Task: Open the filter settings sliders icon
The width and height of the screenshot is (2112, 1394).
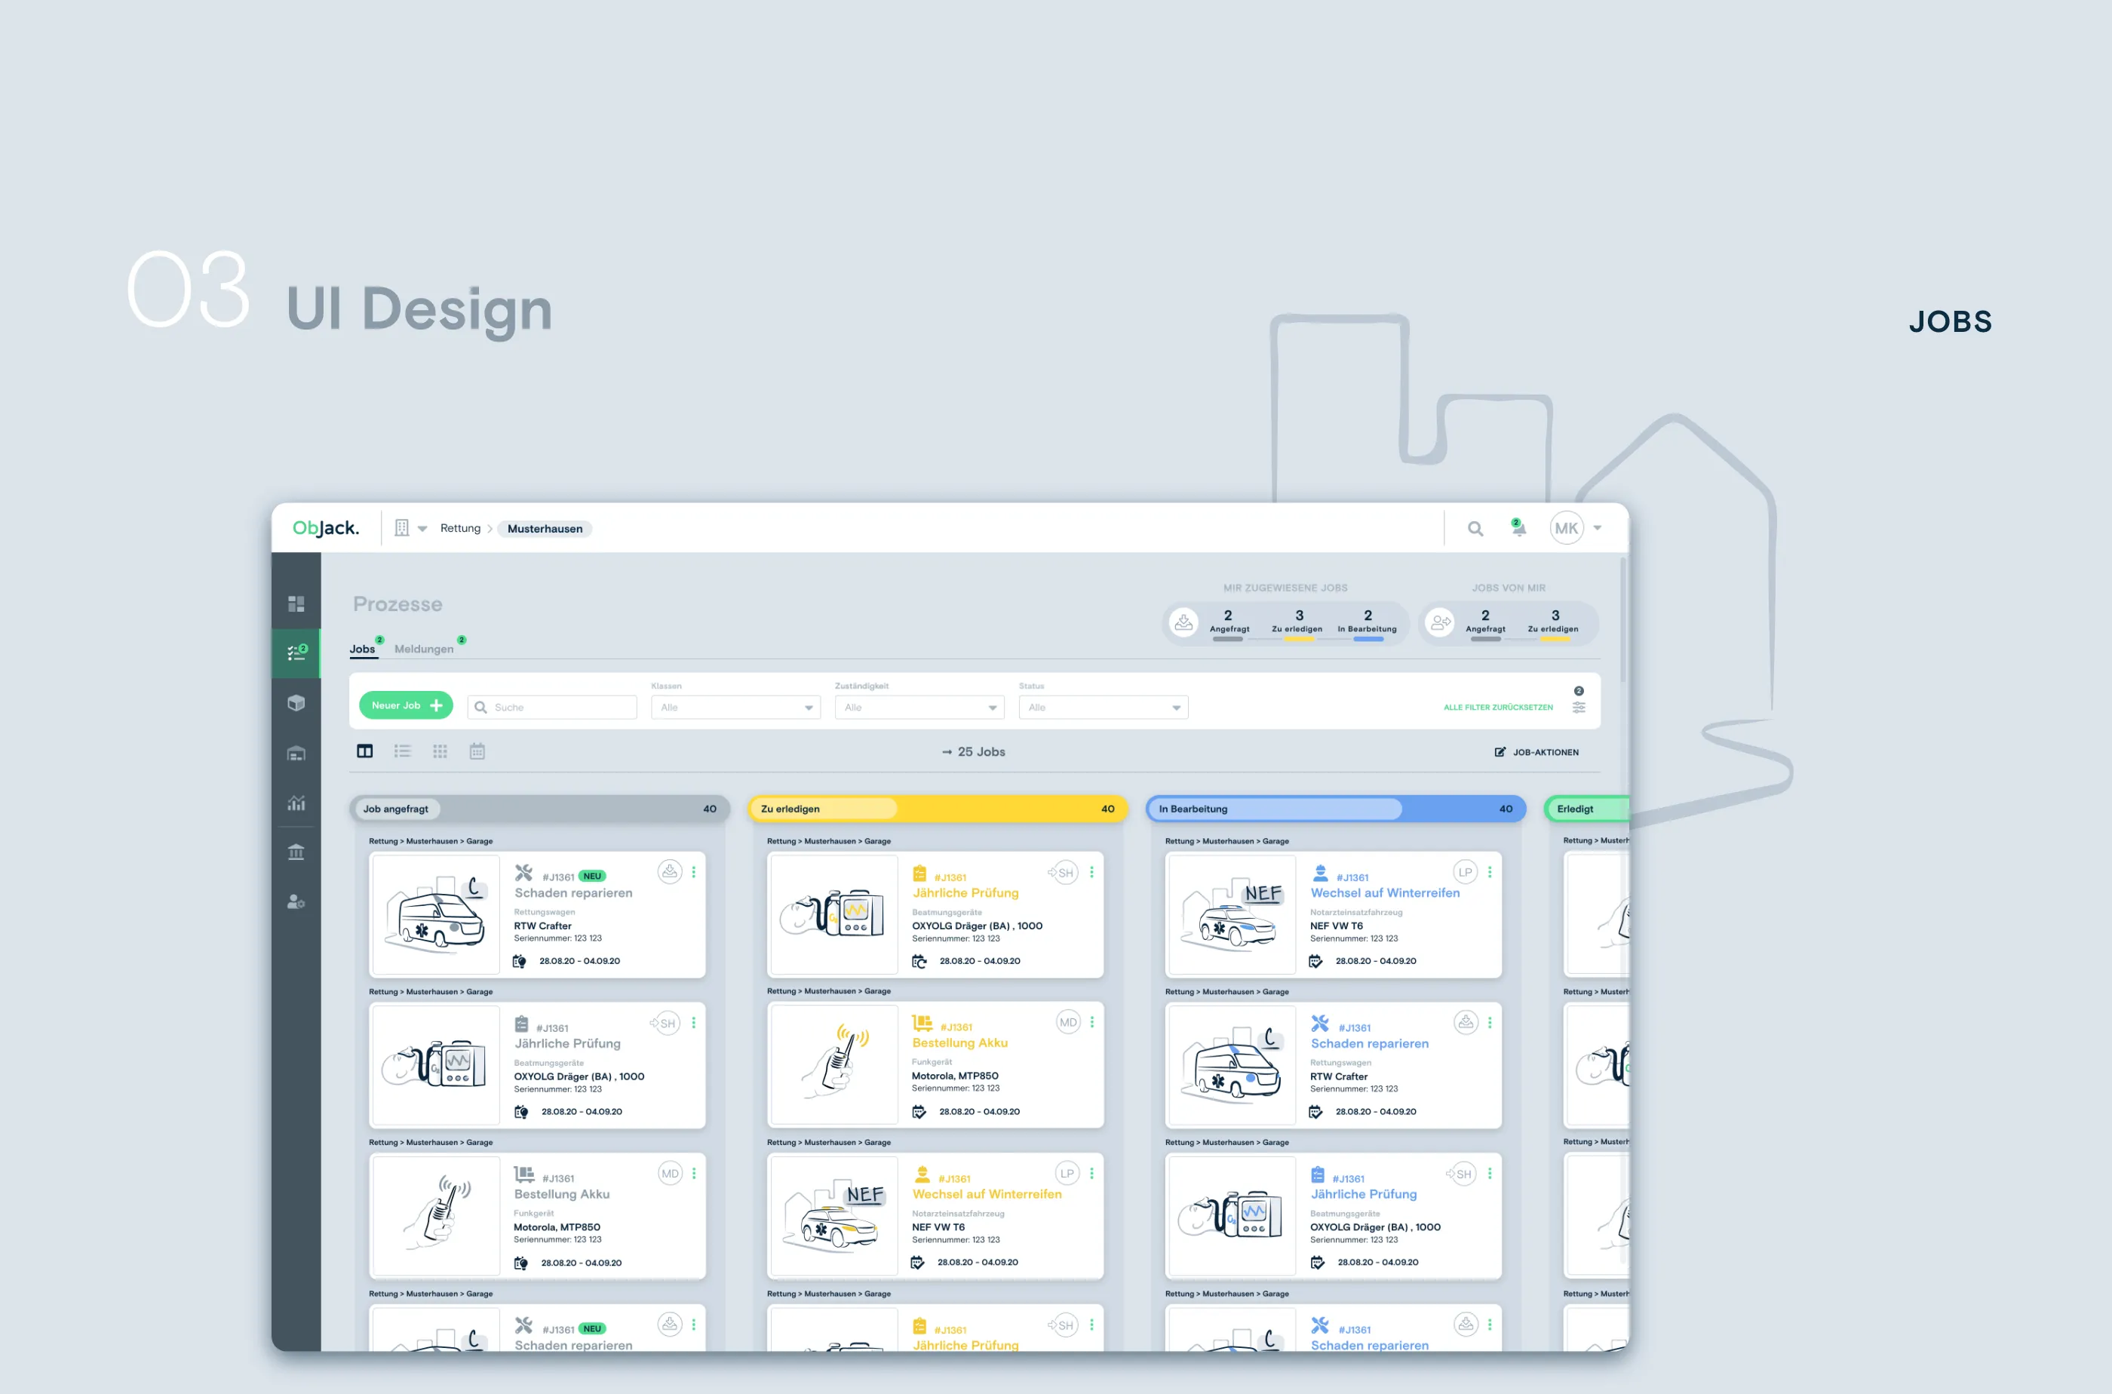Action: pyautogui.click(x=1579, y=708)
